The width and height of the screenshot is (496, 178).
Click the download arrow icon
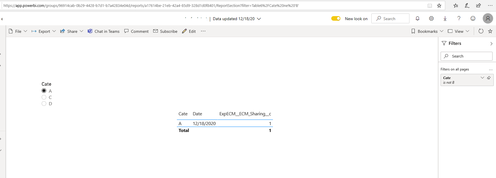(x=445, y=18)
